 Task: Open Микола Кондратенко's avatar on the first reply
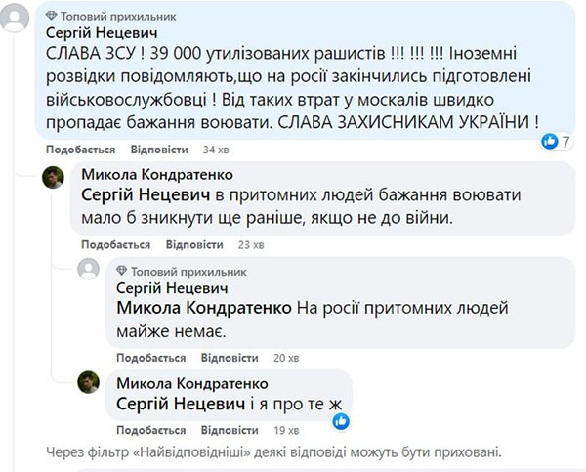pos(54,177)
